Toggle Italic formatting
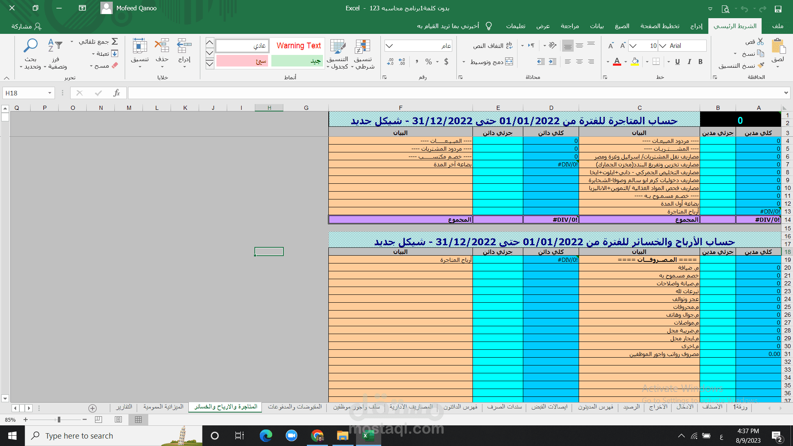 [689, 62]
